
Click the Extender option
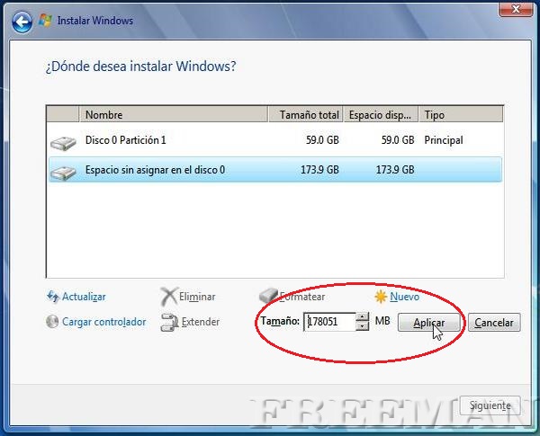coord(201,322)
